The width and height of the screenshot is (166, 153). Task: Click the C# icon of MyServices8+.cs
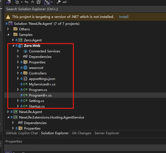coord(25,84)
